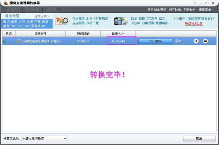This screenshot has width=219, height=145.
Task: Click the 常见问题 heading
Action: tap(12, 16)
